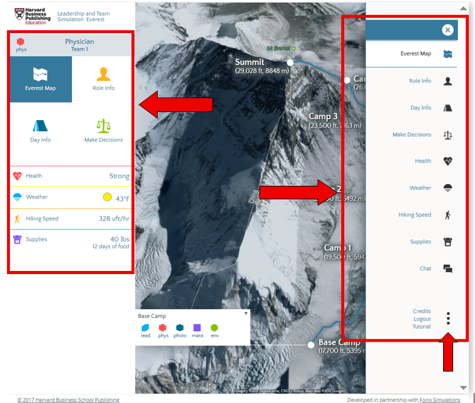Click the Summit waypoint on map
The width and height of the screenshot is (475, 403).
point(290,63)
